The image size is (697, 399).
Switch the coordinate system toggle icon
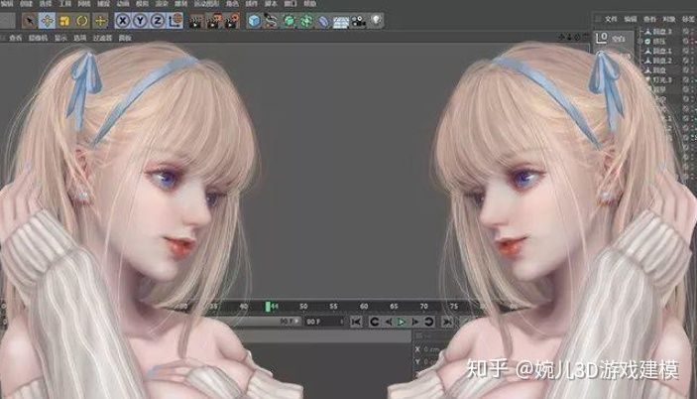point(174,21)
